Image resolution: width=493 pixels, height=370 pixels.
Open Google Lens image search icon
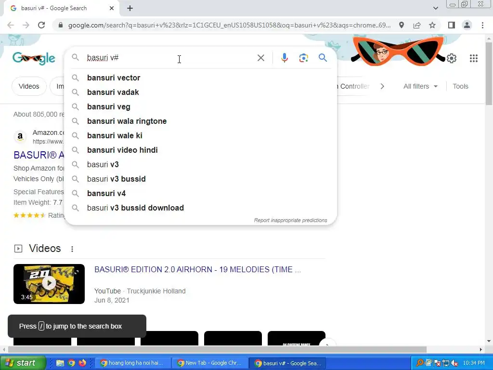(303, 58)
